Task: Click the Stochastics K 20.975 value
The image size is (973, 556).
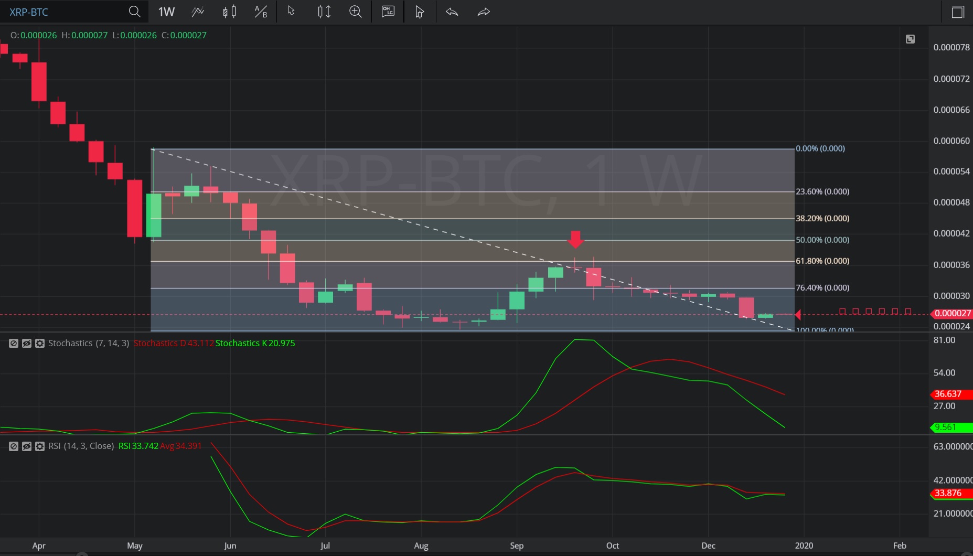Action: [x=255, y=343]
